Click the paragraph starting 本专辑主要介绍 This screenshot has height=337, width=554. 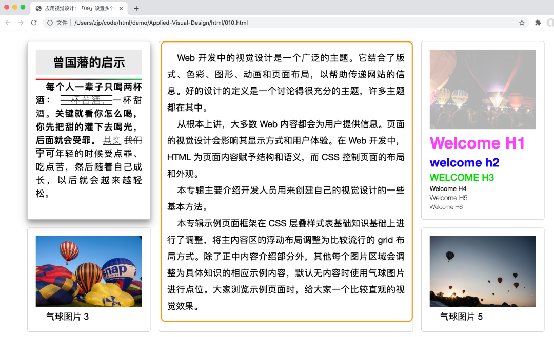point(286,198)
